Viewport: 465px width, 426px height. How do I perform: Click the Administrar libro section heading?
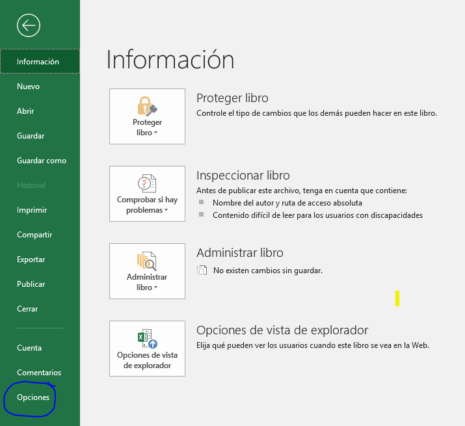pos(239,253)
